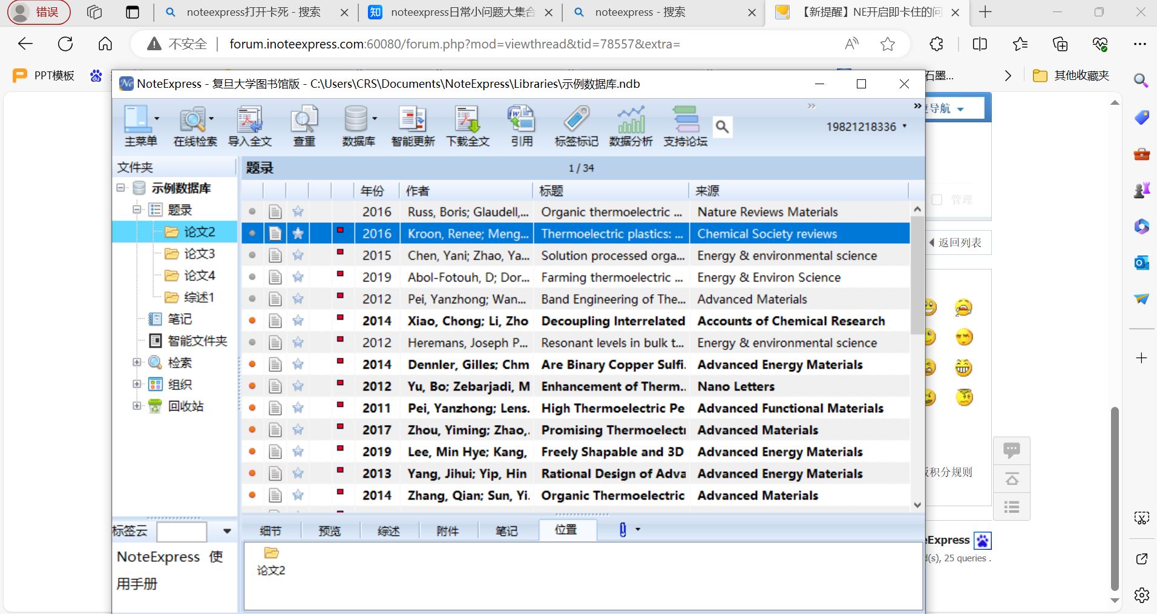Click the paperclip attachment icon beside 位置 tab

pyautogui.click(x=622, y=530)
